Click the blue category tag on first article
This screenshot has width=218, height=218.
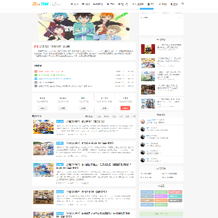tap(60, 122)
